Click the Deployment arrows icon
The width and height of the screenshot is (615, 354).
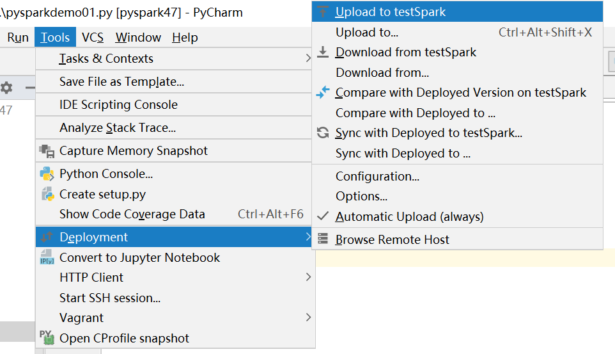click(x=47, y=237)
